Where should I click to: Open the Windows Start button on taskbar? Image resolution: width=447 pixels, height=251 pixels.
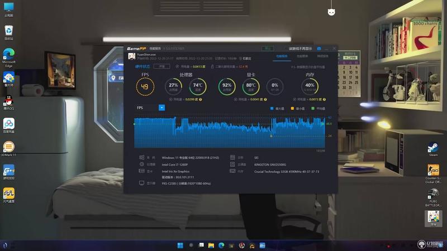click(180, 245)
